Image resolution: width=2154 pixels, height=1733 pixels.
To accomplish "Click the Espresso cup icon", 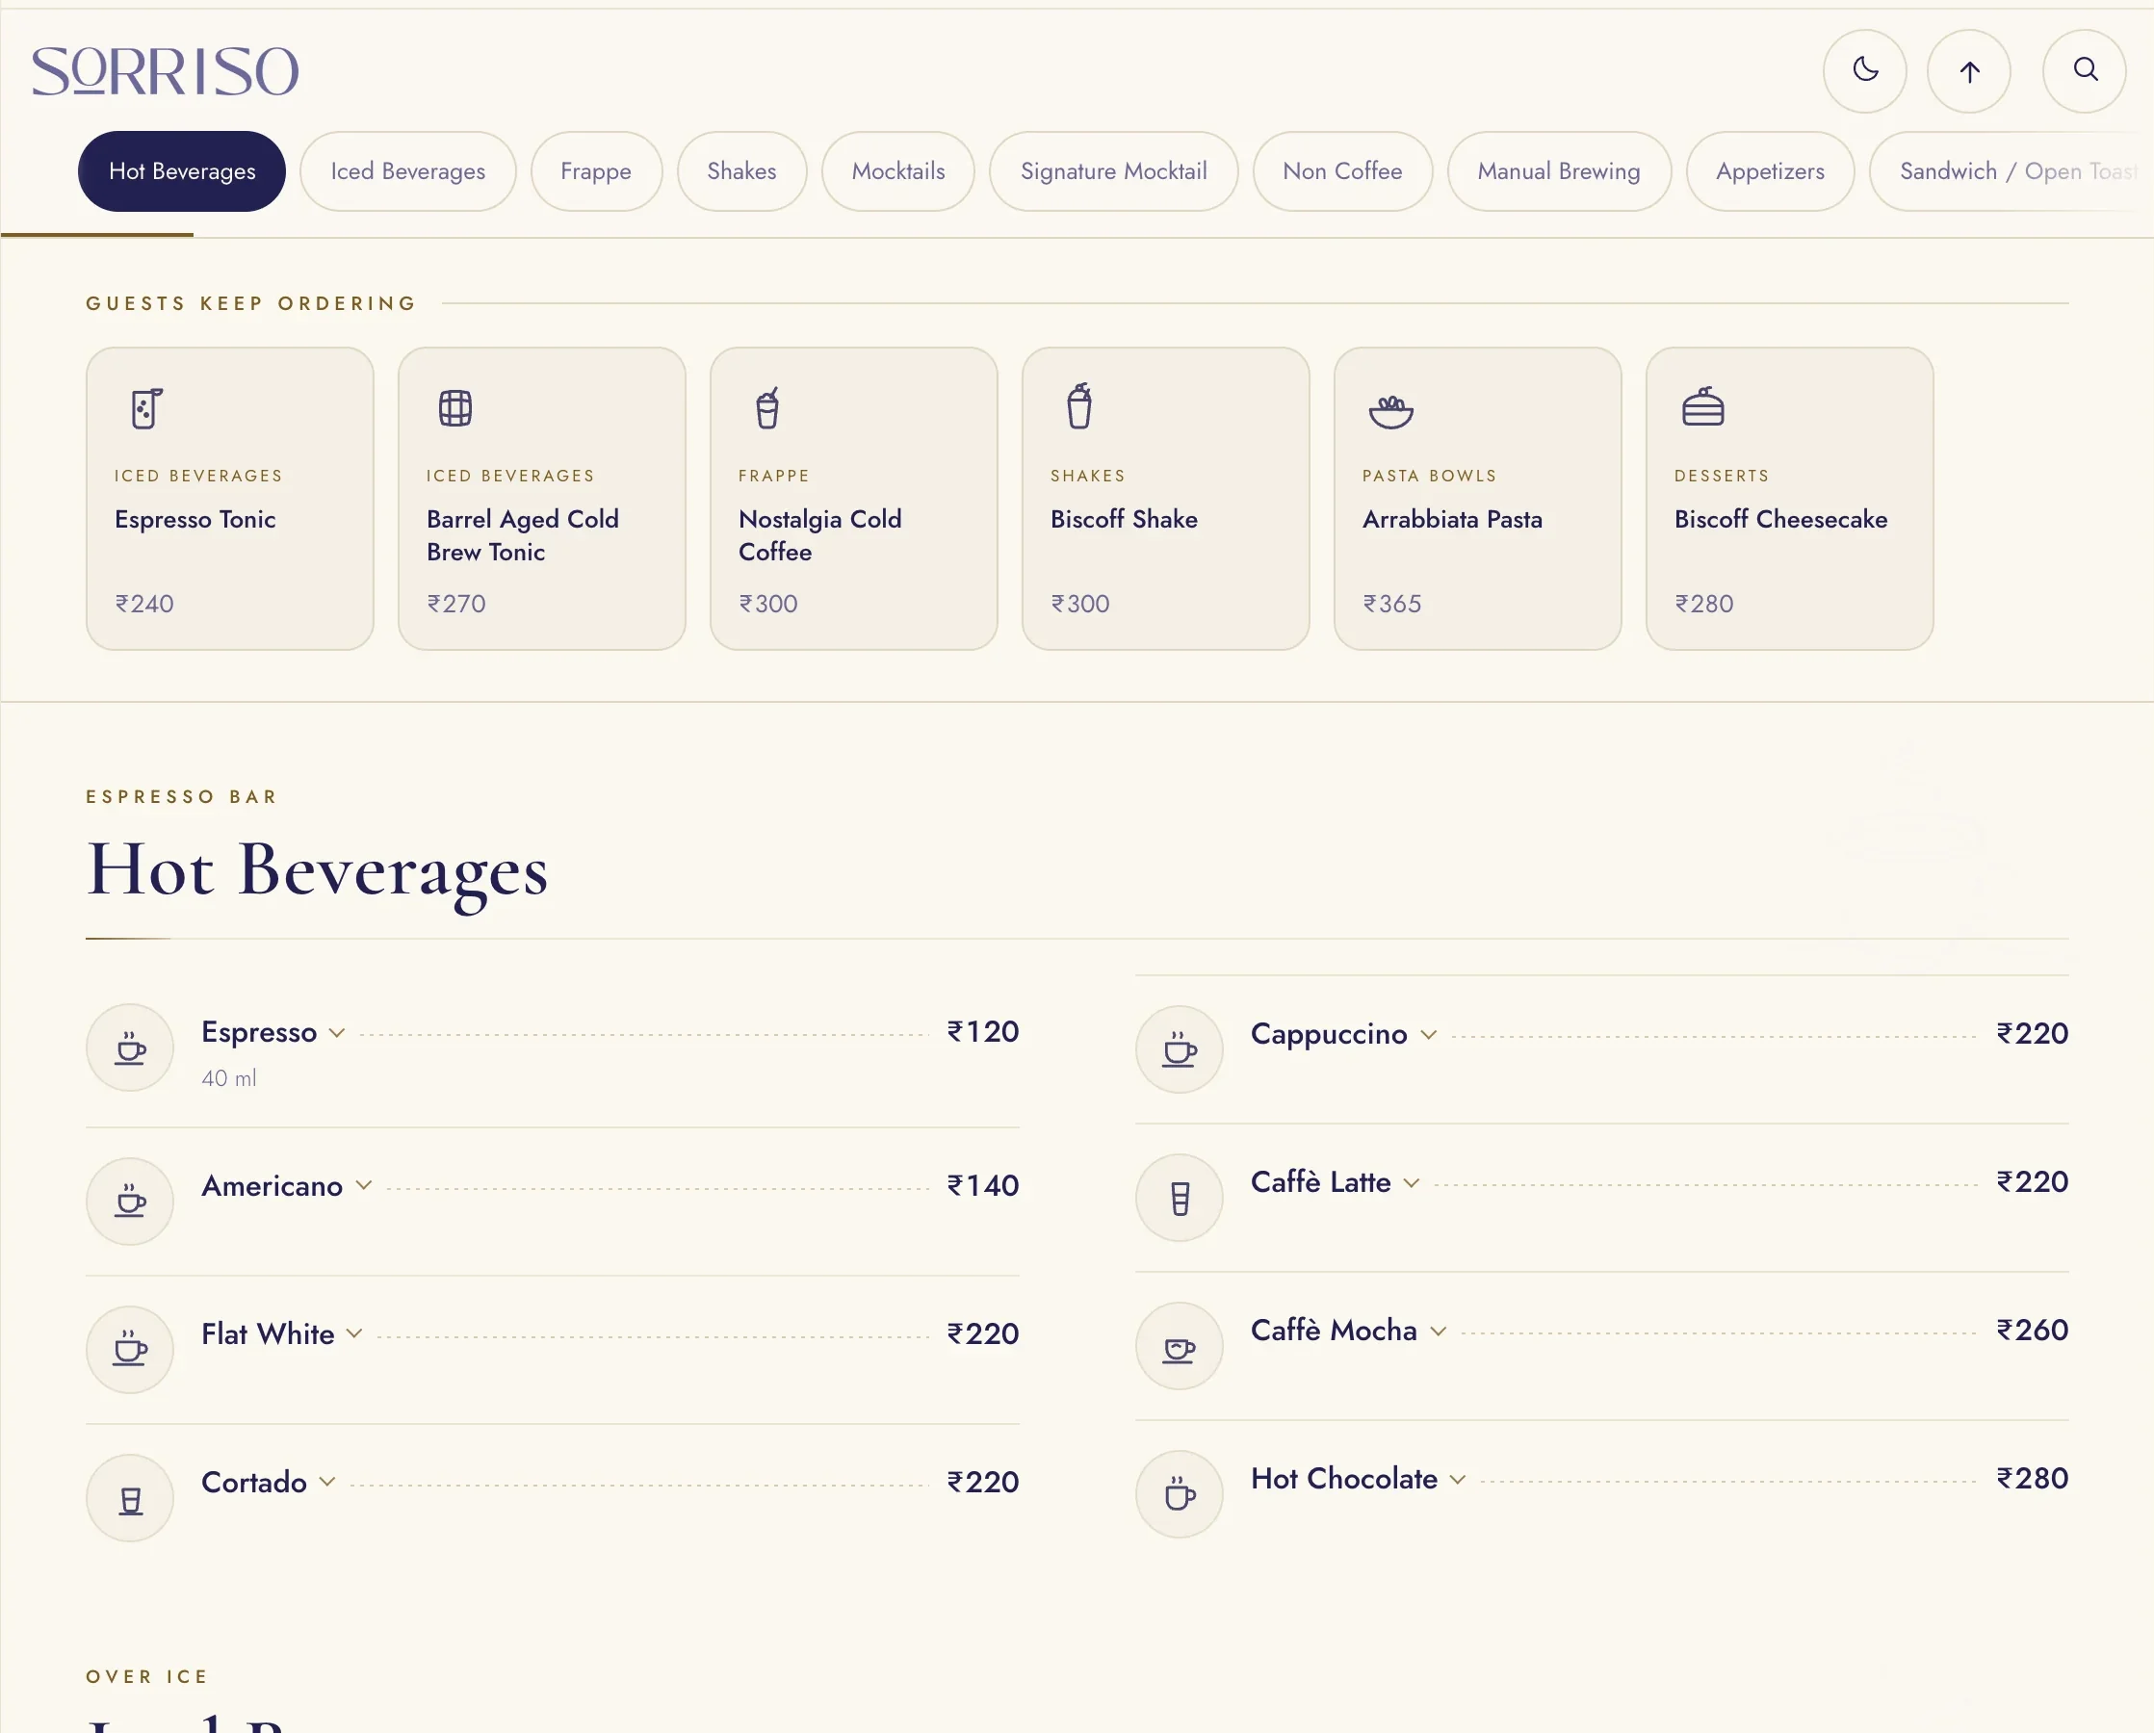I will point(130,1048).
